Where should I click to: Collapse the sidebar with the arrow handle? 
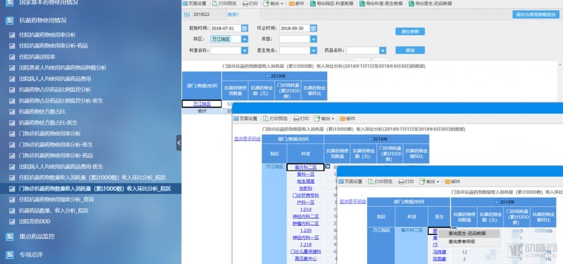[179, 143]
